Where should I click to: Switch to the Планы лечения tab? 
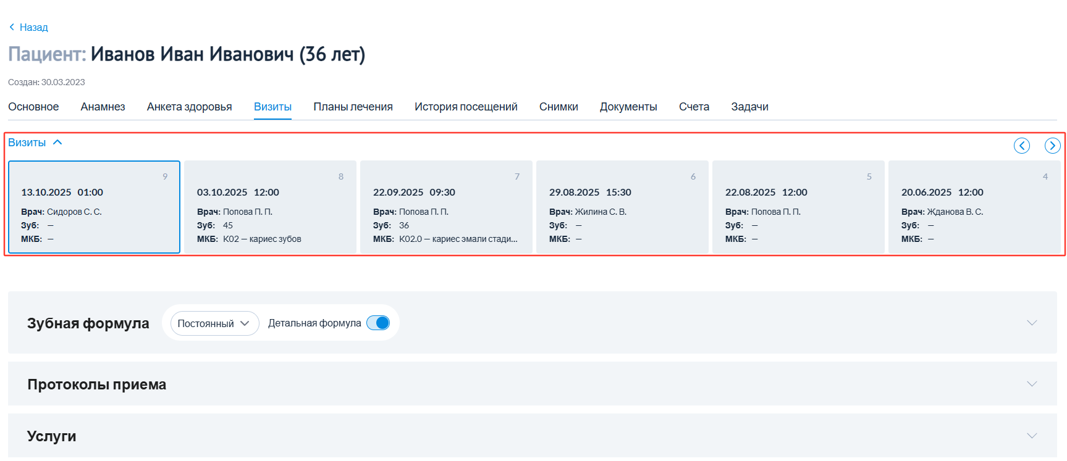[353, 107]
